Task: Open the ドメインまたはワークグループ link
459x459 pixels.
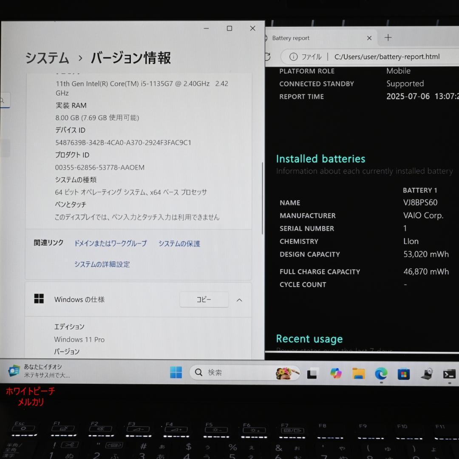Action: [x=110, y=243]
